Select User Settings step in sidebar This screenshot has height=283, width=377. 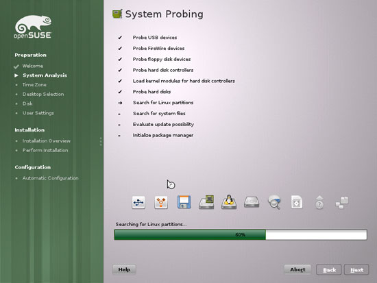click(38, 113)
